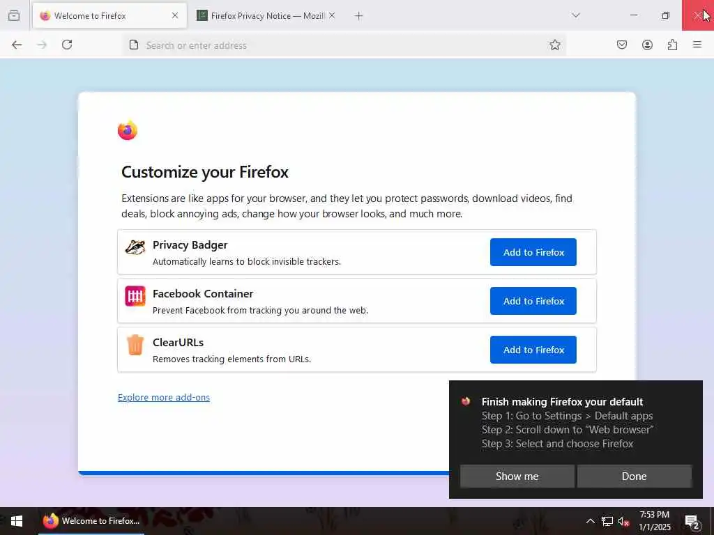Screen dimensions: 714x535
Task: Minimize the Firefox window
Action: coord(633,15)
